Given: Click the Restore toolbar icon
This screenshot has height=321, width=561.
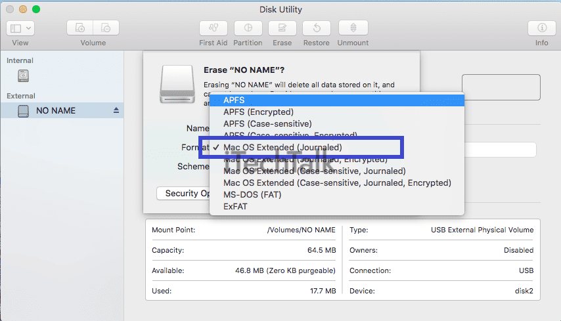Looking at the screenshot, I should pos(317,28).
